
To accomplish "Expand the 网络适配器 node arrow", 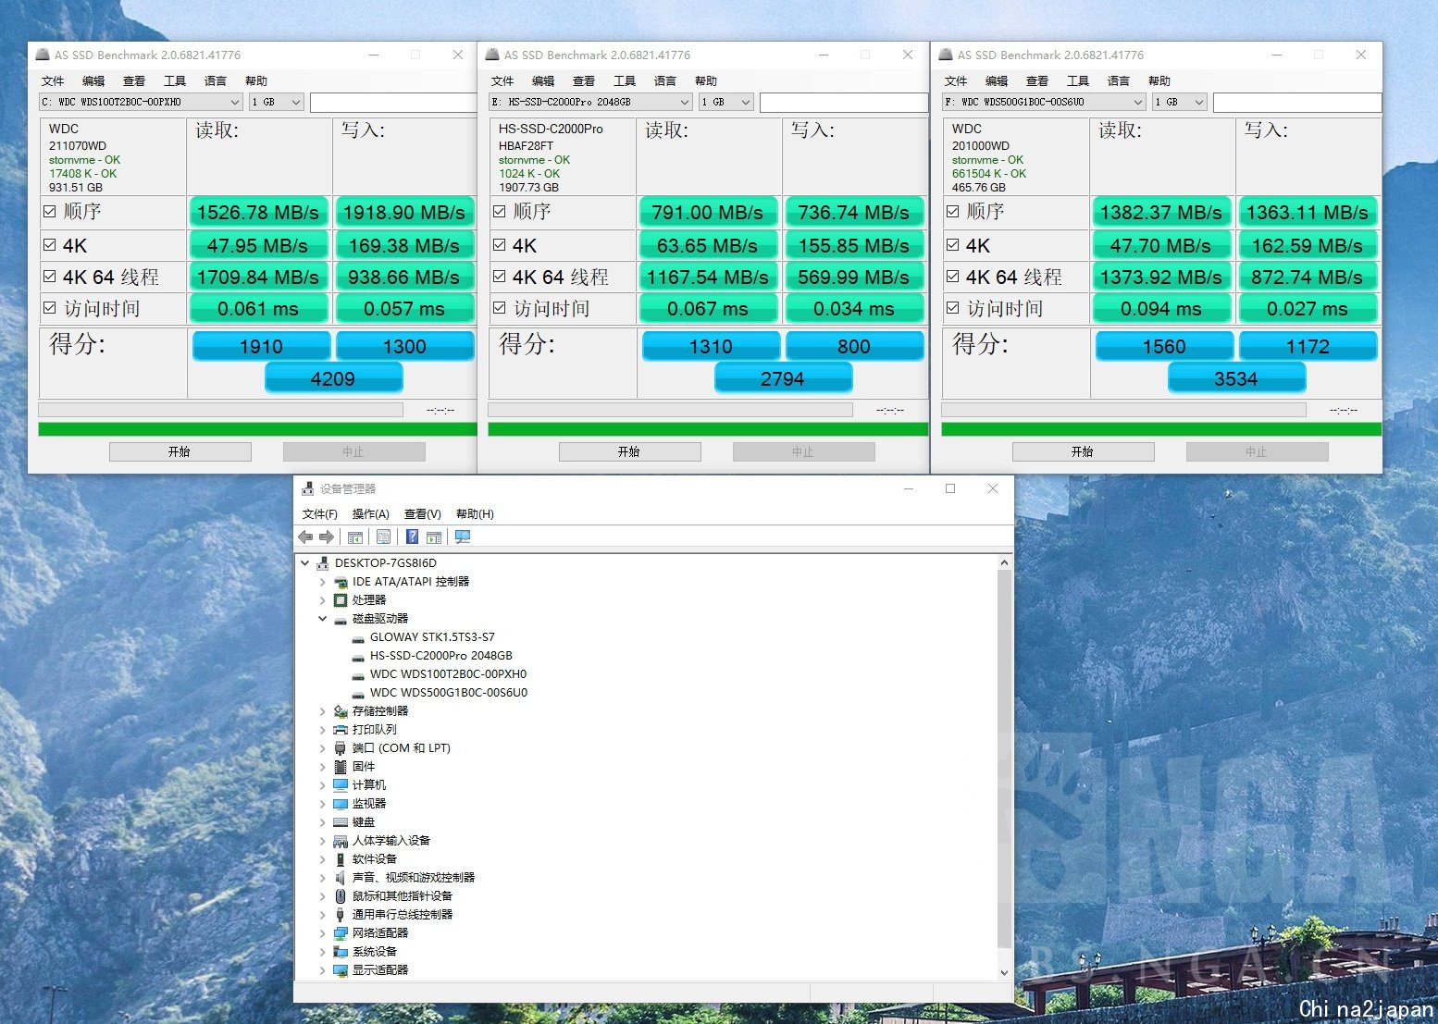I will [323, 933].
